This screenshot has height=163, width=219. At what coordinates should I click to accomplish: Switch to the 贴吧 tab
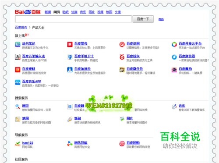tap(66, 12)
